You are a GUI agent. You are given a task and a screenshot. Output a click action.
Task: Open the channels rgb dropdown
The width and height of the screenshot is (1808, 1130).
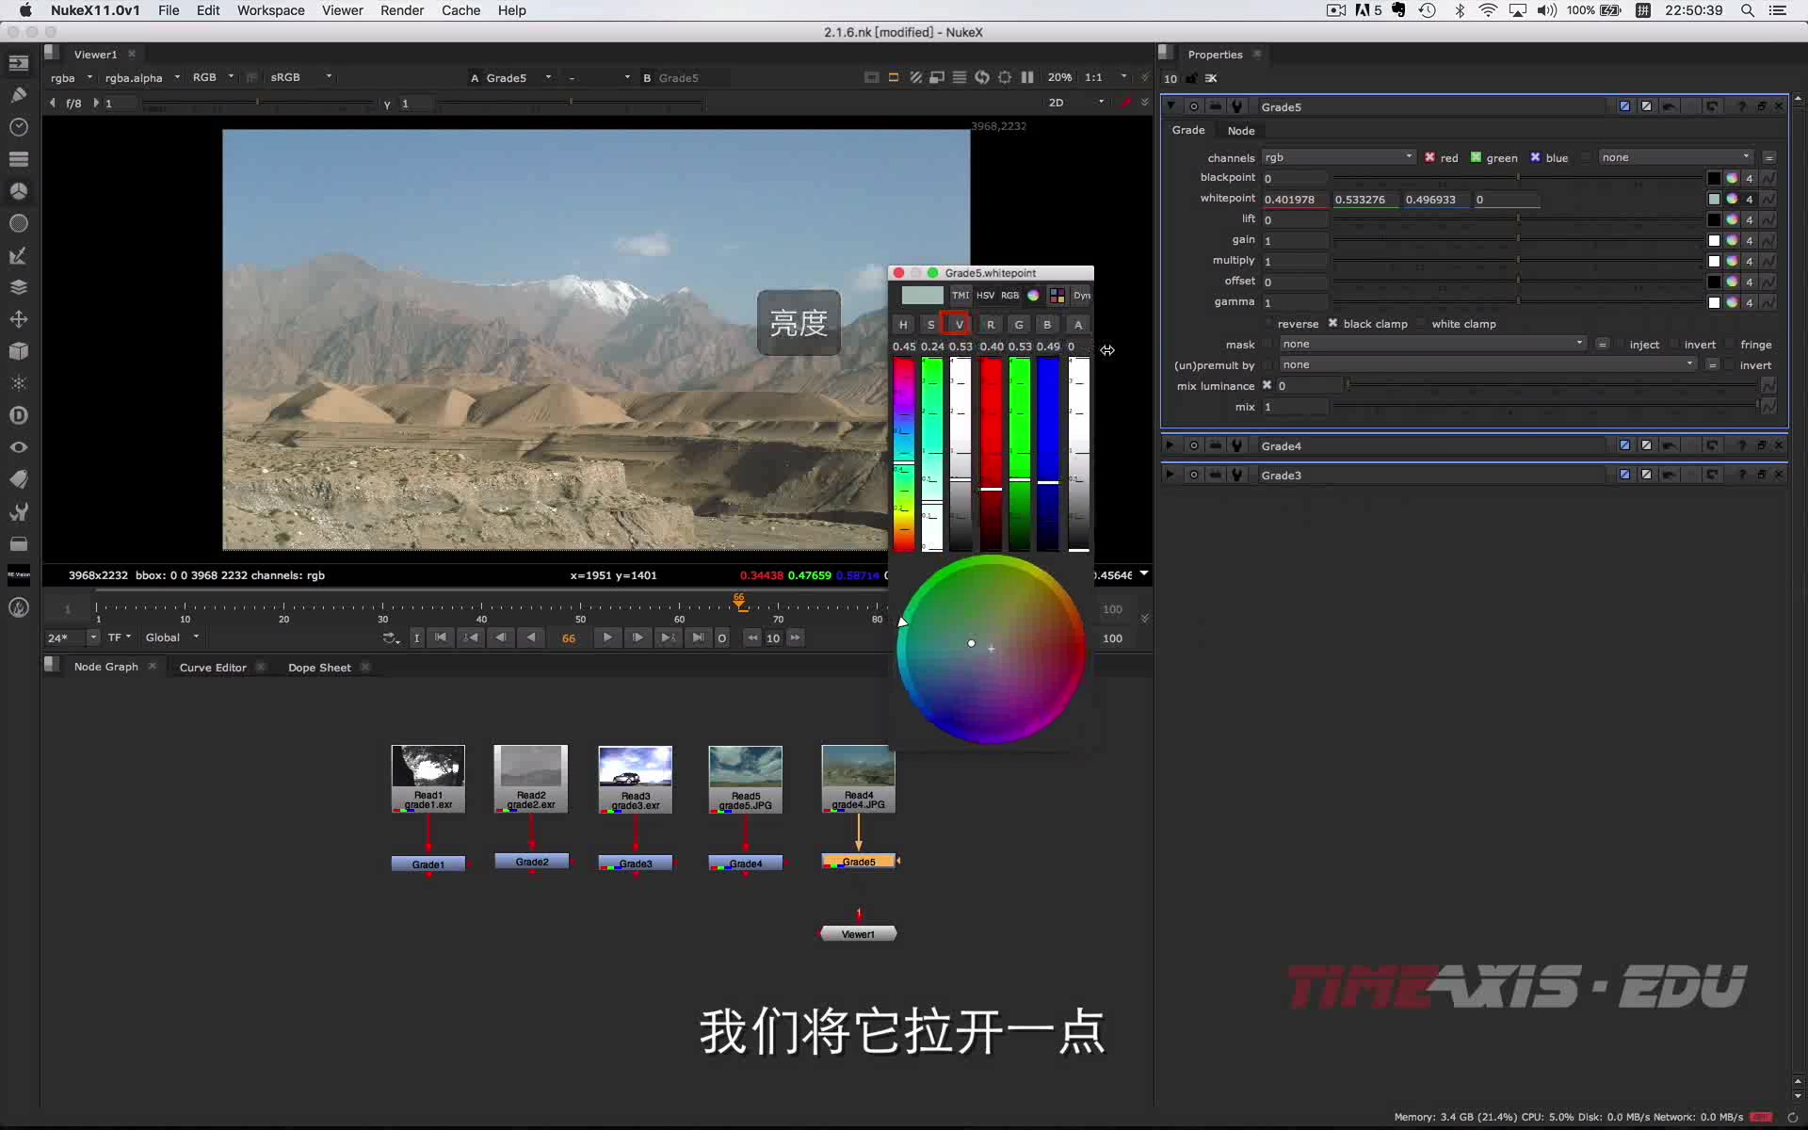1338,157
